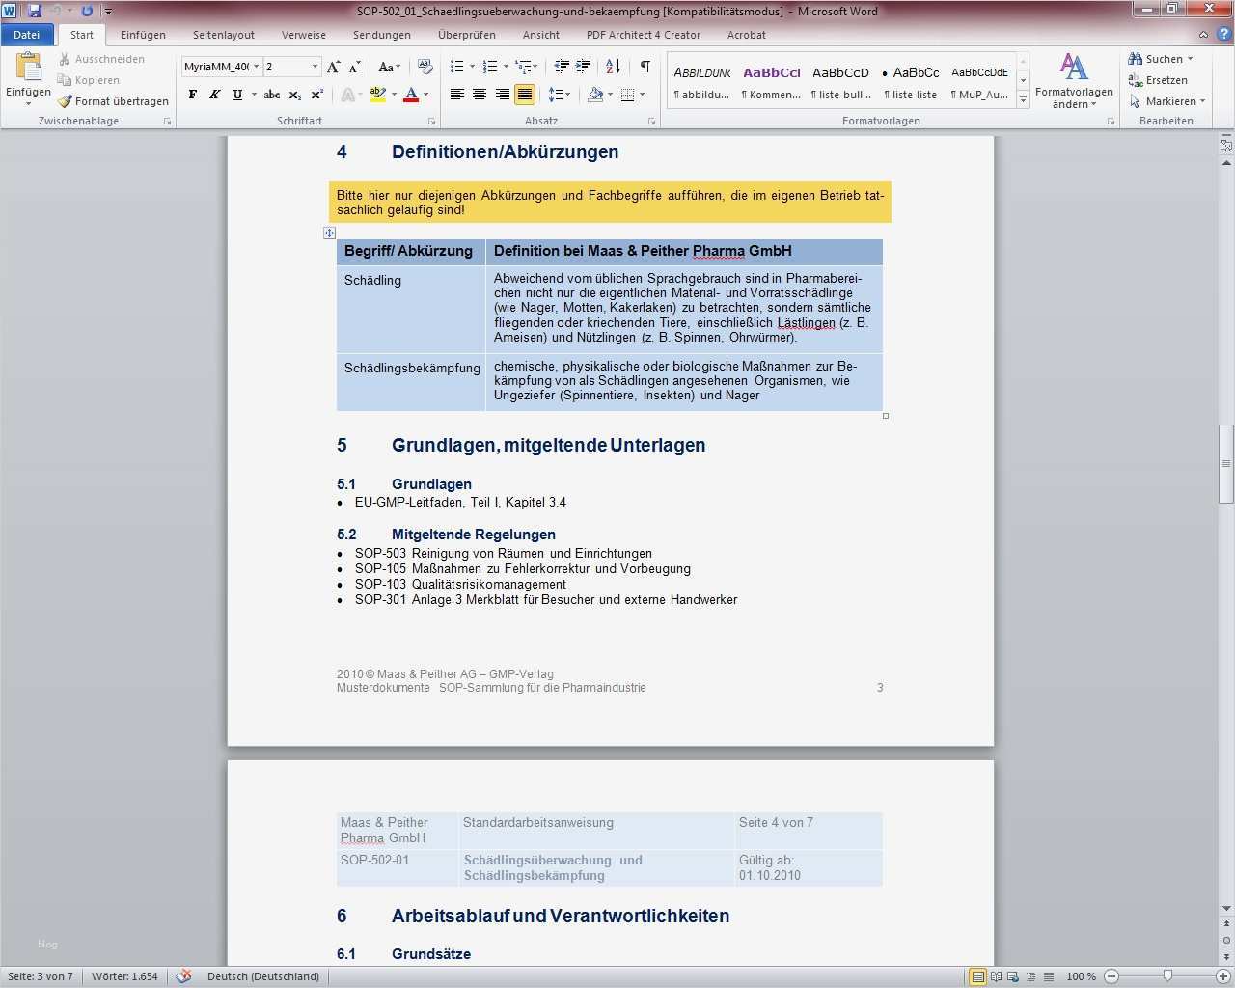Open Formatvorlagen ändern styles menu
Viewport: 1235px width, 988px height.
pos(1074,81)
